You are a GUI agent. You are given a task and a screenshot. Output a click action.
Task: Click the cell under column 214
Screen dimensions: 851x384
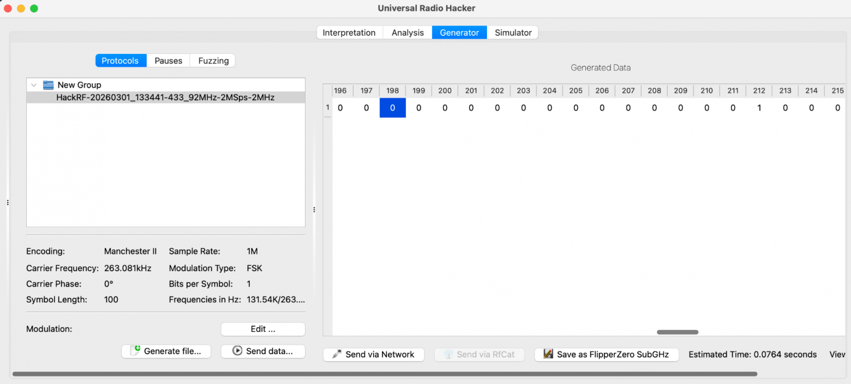pyautogui.click(x=812, y=108)
